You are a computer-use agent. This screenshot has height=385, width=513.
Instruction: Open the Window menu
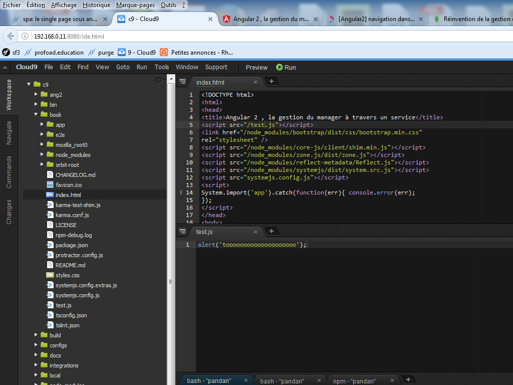coord(187,67)
